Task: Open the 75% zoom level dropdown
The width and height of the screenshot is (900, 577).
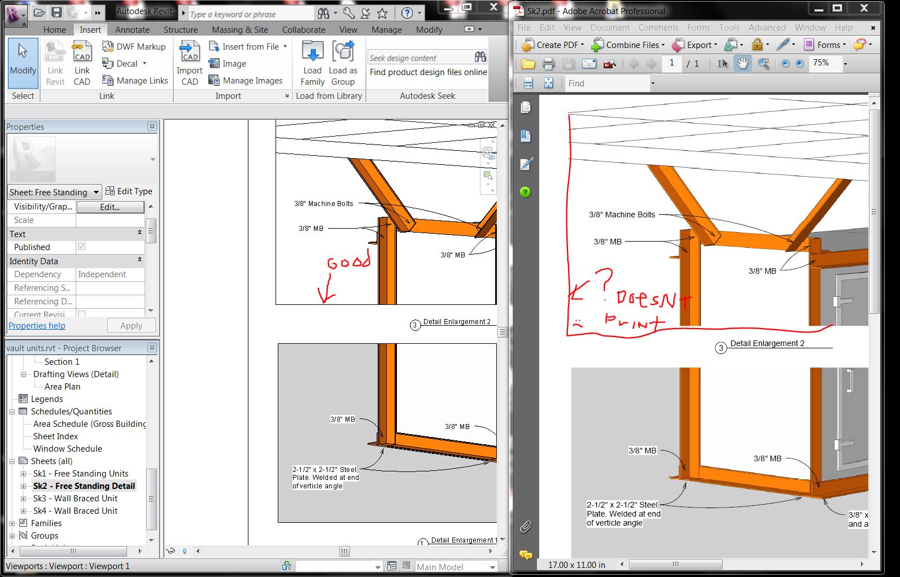Action: click(x=845, y=64)
